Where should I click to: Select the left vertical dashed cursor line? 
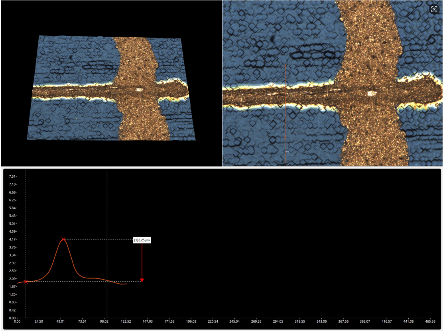pos(26,199)
